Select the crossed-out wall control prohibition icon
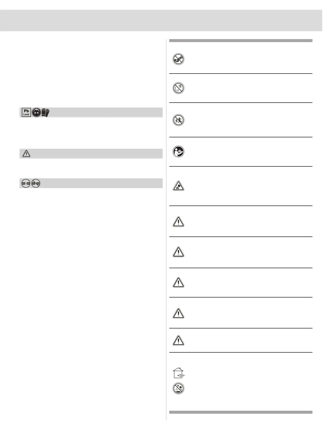 178,88
